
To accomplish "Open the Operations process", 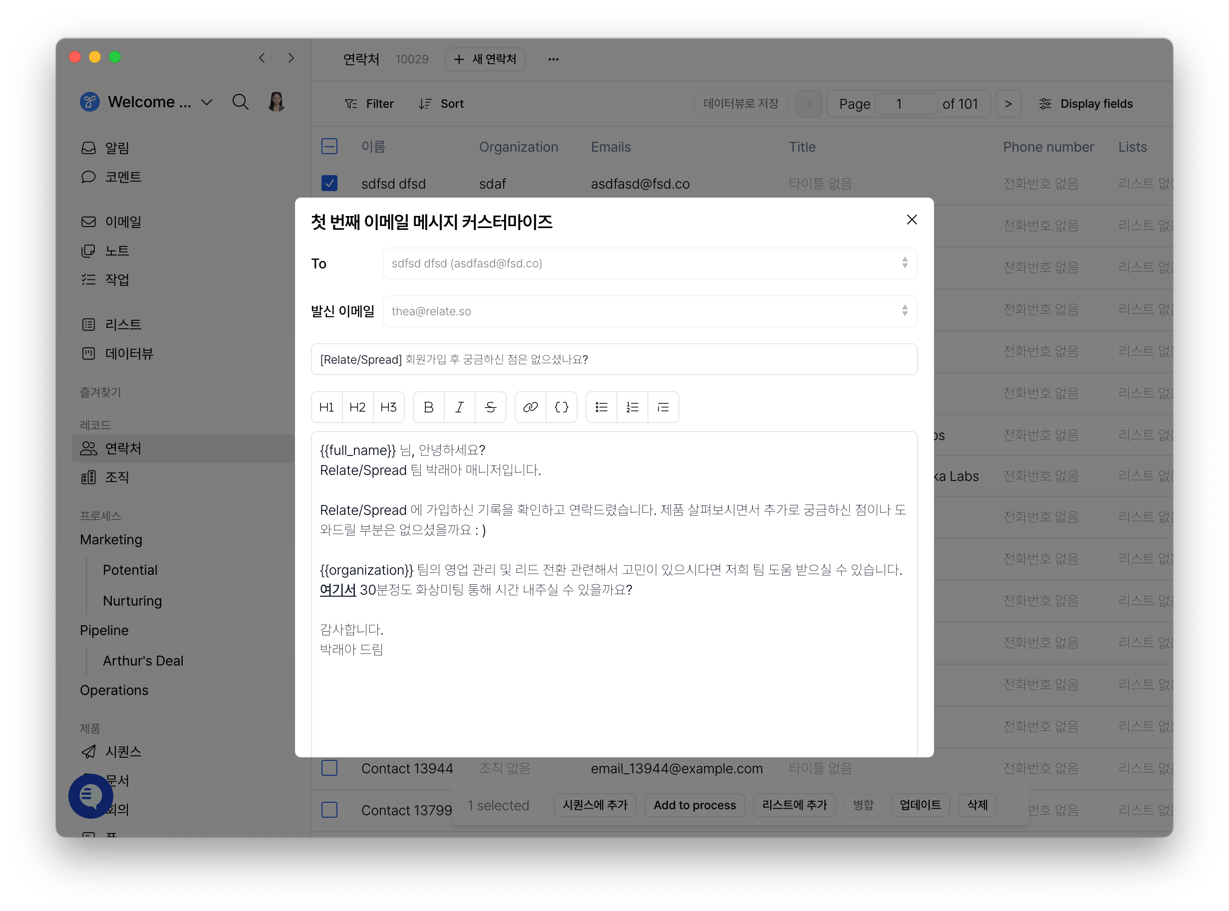I will (114, 690).
